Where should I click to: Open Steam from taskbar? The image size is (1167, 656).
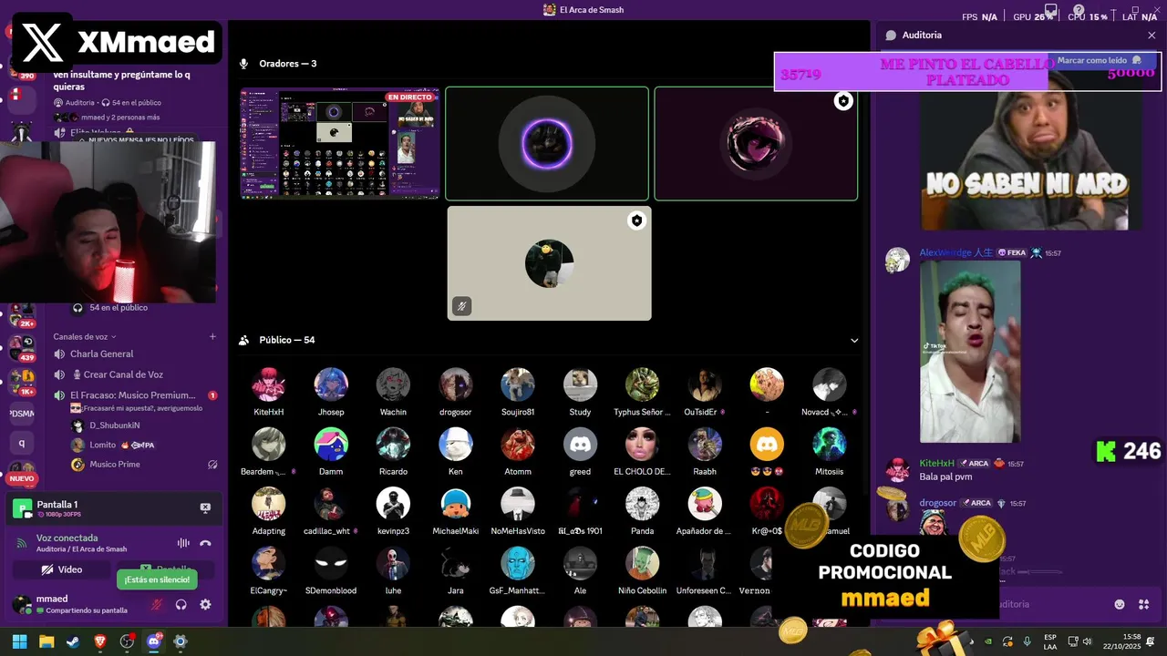[x=73, y=641]
